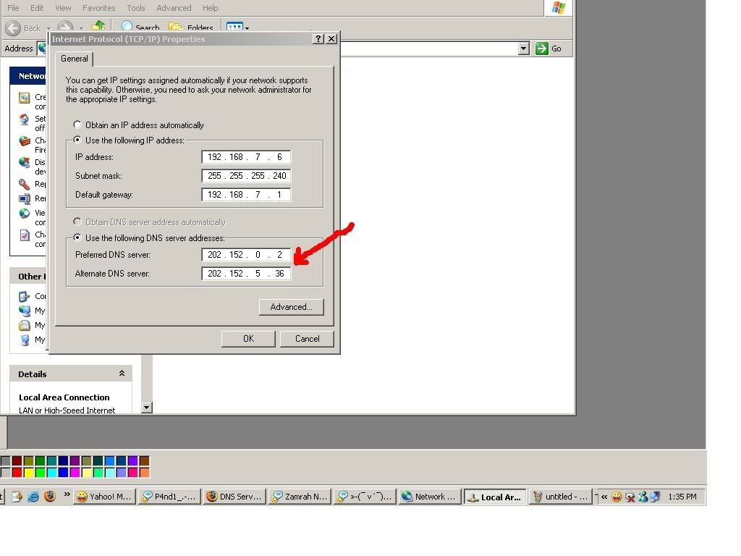Open Search from the Network Connections toolbar
Screen dimensions: 741x556
[x=140, y=28]
